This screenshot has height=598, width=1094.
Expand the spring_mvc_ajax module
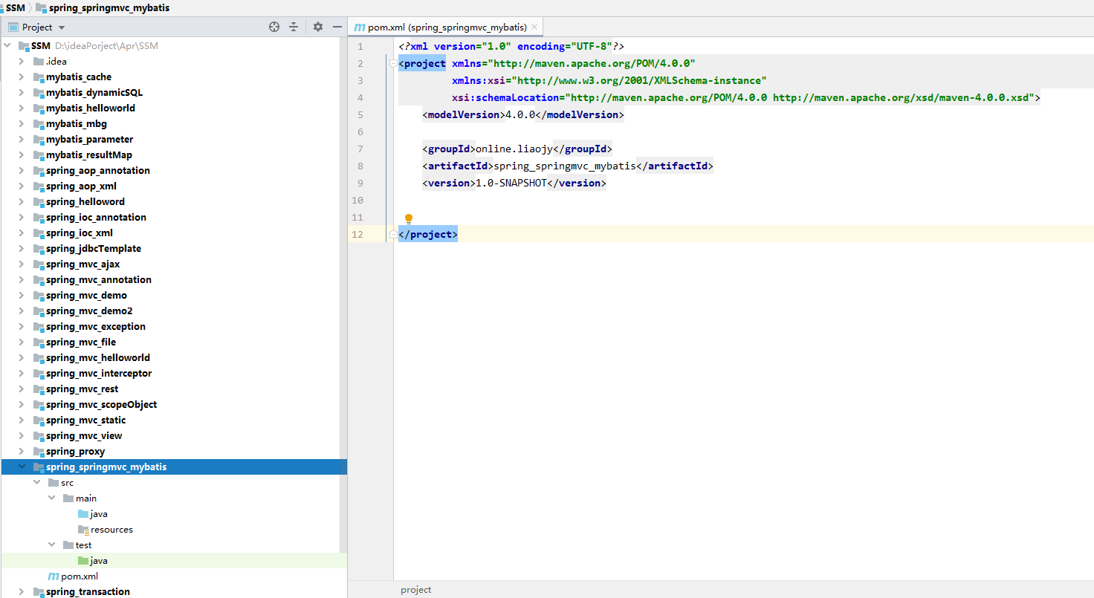(22, 264)
